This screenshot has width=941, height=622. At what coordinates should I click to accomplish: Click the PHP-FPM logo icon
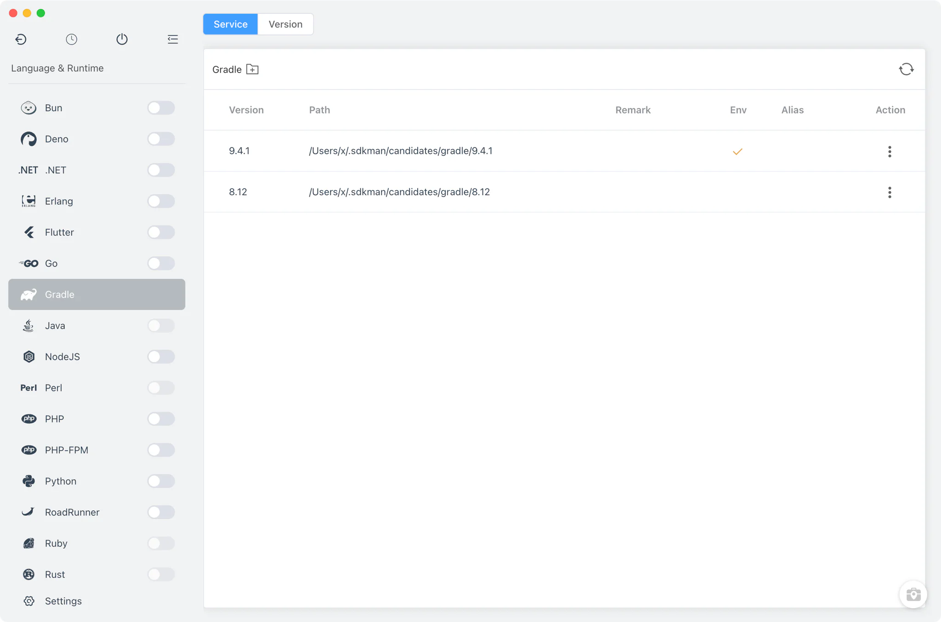29,450
